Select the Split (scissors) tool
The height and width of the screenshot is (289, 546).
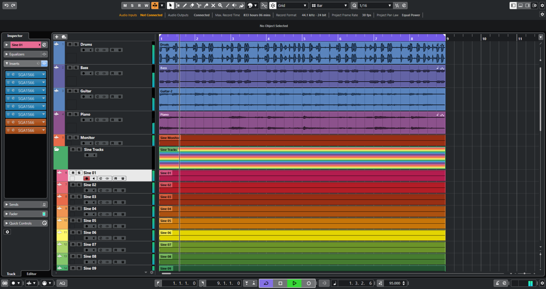click(200, 5)
